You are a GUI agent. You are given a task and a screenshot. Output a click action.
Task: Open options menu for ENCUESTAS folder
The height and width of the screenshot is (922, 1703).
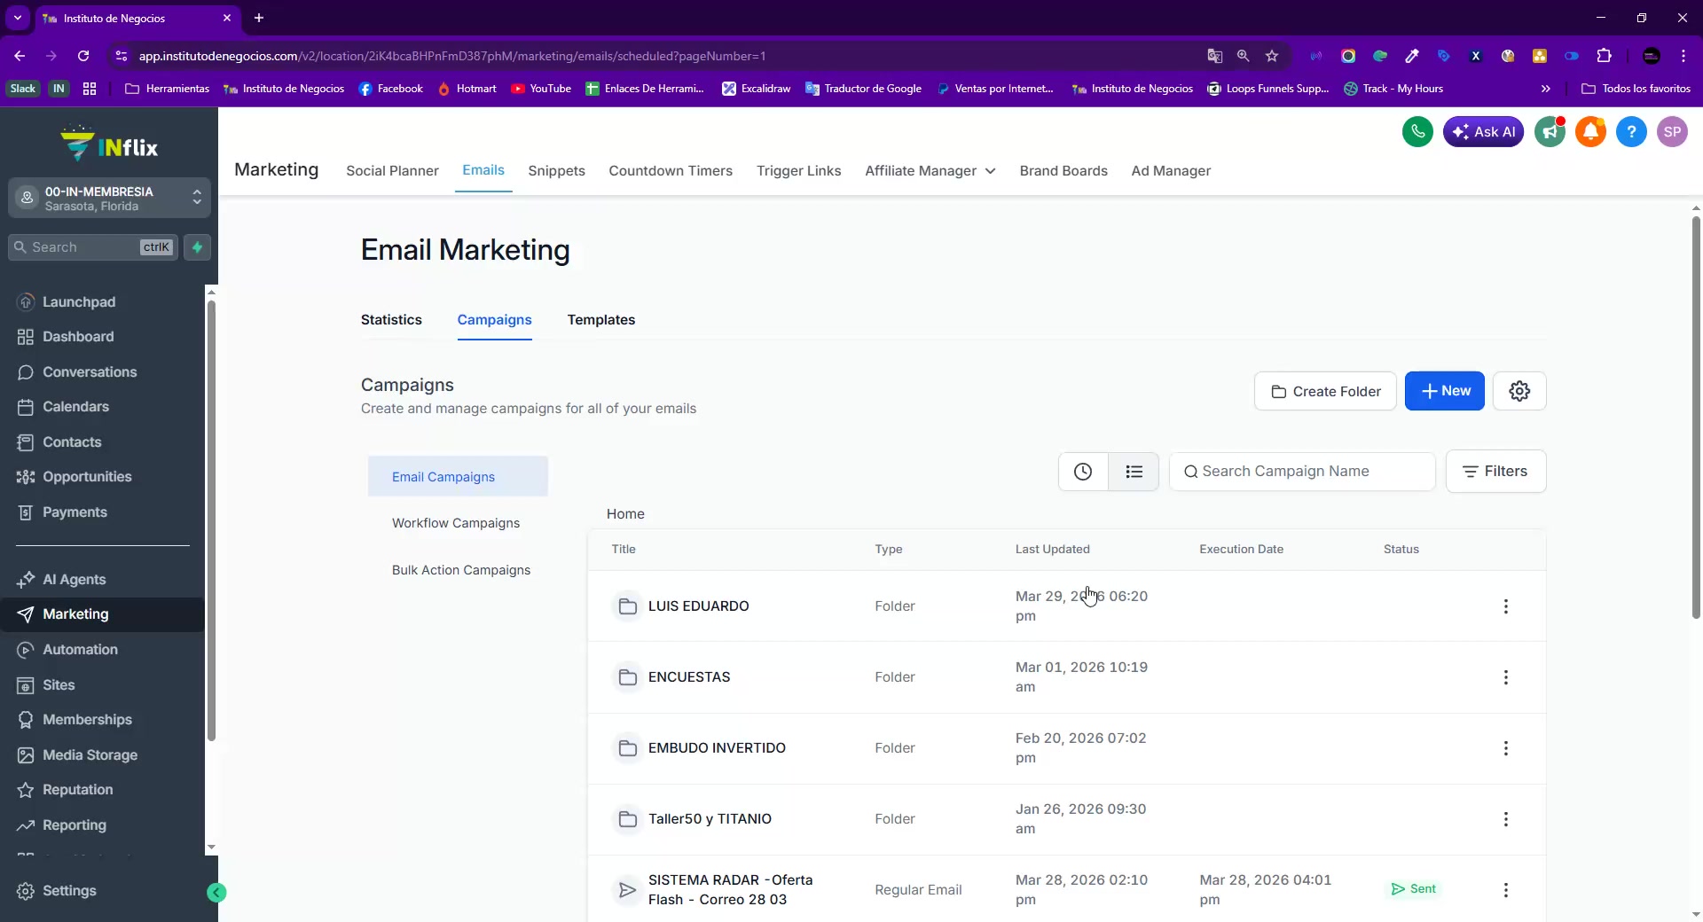coord(1505,677)
